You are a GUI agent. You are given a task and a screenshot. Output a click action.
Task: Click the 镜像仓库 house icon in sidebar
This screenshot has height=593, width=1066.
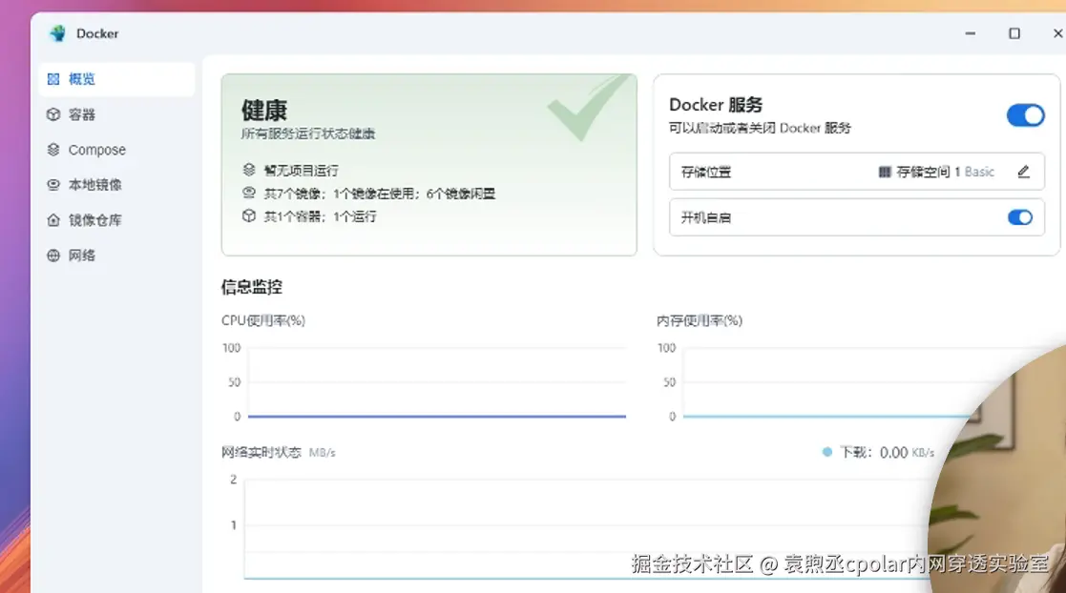pos(53,220)
